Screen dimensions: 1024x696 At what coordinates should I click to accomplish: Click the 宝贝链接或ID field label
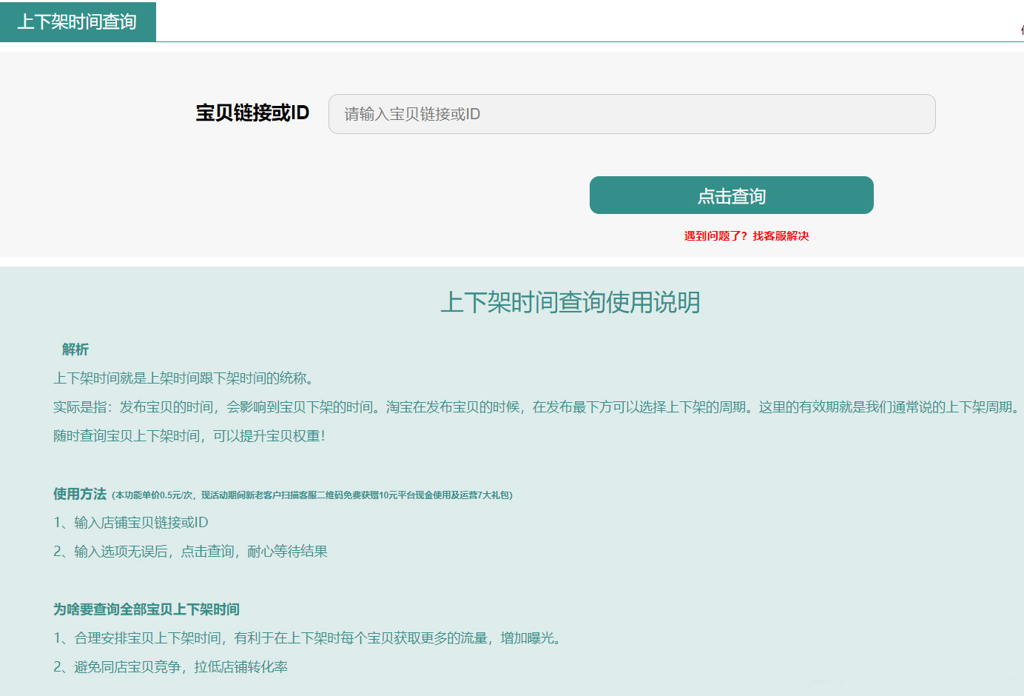point(253,113)
